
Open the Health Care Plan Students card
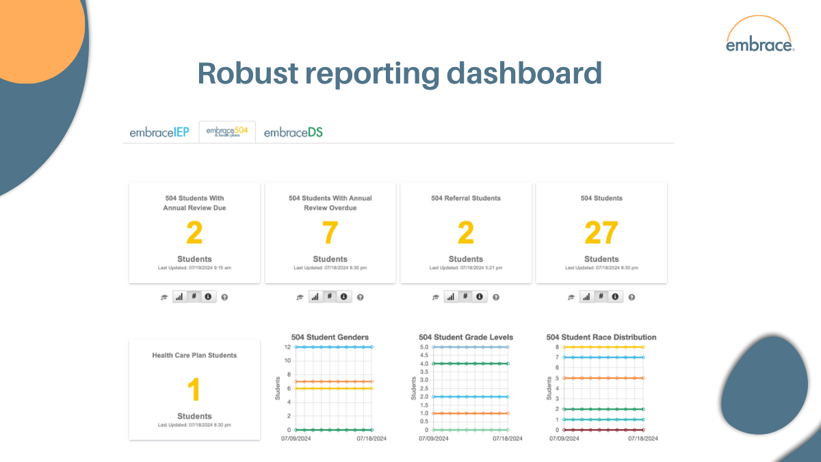[x=194, y=389]
